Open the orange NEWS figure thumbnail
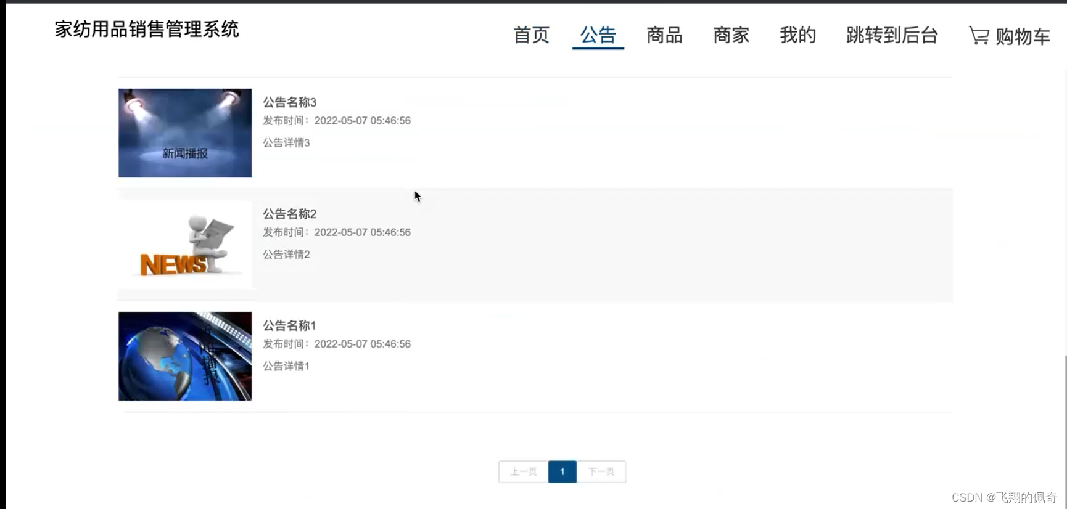The width and height of the screenshot is (1067, 509). tap(185, 245)
